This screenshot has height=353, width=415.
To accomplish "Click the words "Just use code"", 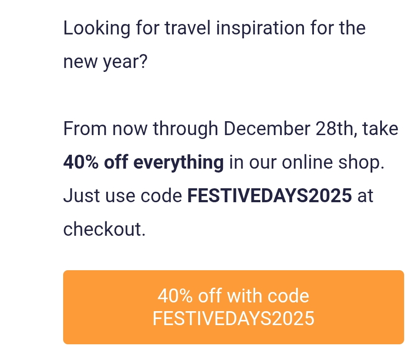I will pos(123,196).
